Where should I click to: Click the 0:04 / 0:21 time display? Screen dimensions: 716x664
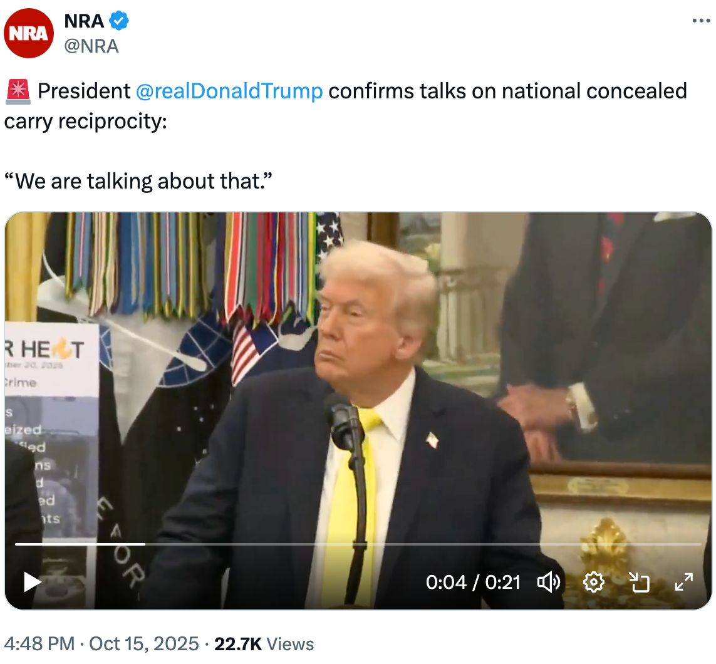click(x=473, y=583)
